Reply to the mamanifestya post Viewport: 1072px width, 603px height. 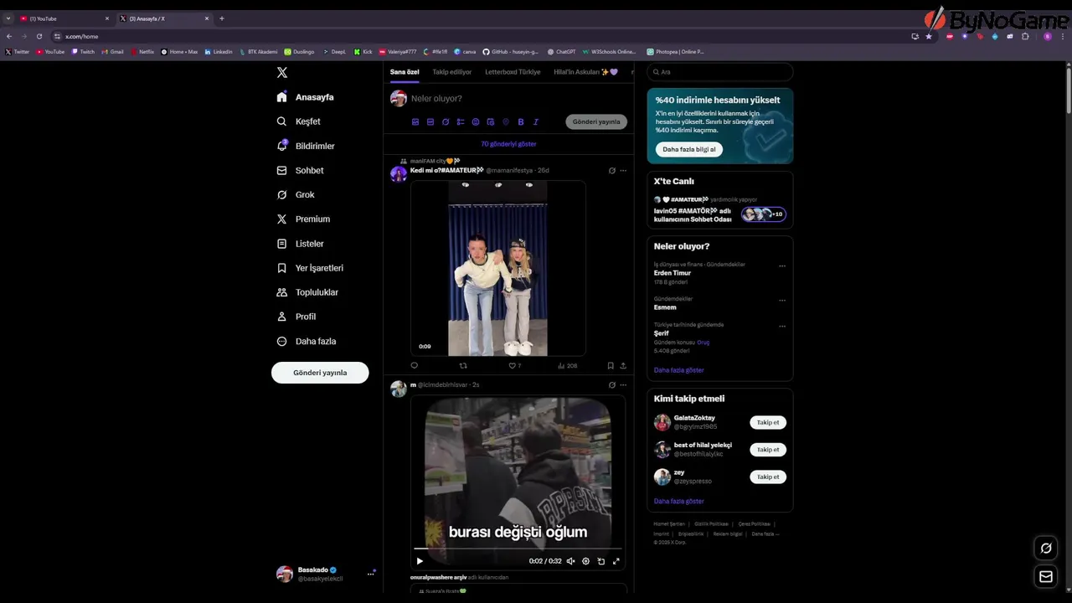click(414, 365)
